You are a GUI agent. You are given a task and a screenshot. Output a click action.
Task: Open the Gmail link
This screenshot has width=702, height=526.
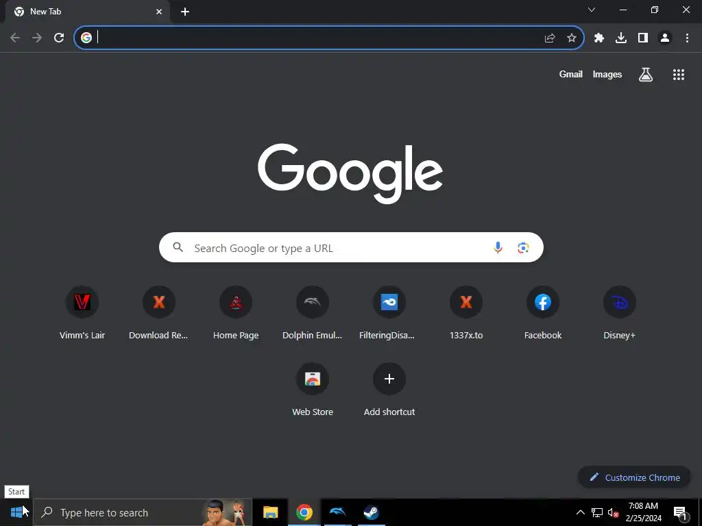[571, 74]
